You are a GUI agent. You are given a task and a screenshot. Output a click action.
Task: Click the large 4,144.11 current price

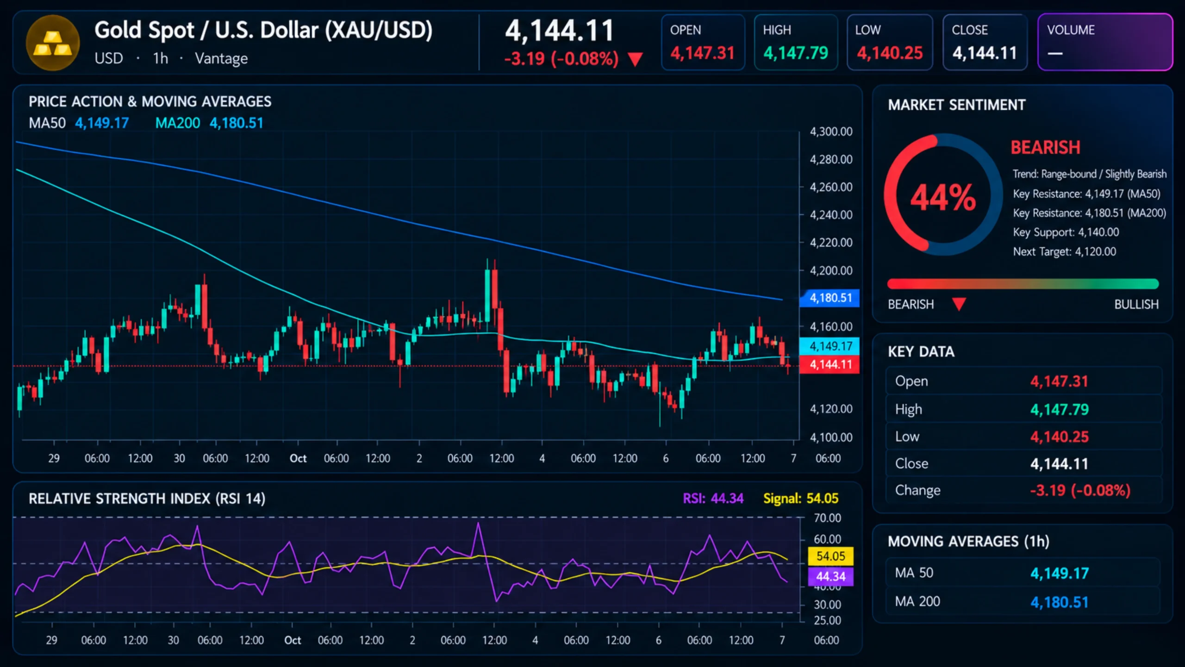(559, 31)
